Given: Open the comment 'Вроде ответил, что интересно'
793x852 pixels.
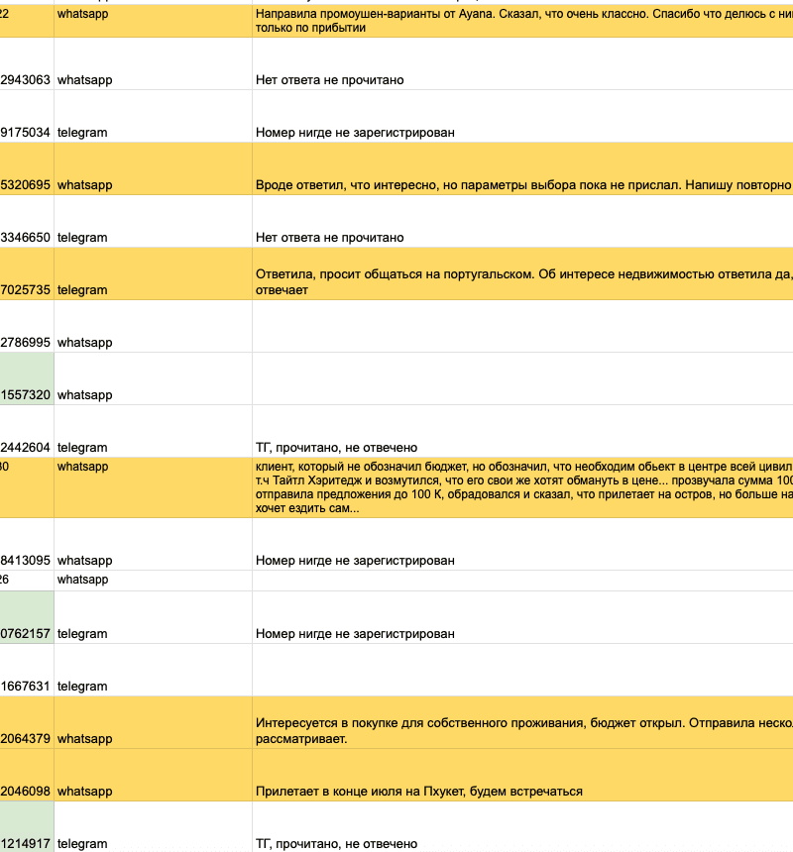Looking at the screenshot, I should pyautogui.click(x=522, y=169).
